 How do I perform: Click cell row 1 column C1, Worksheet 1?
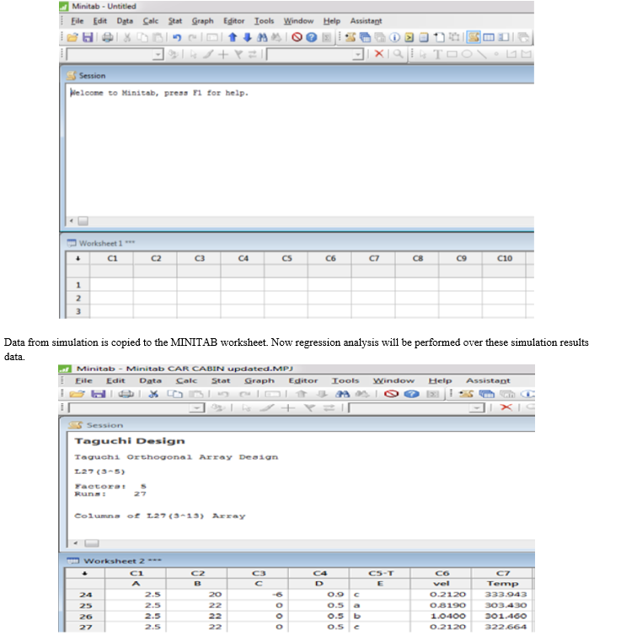[112, 284]
